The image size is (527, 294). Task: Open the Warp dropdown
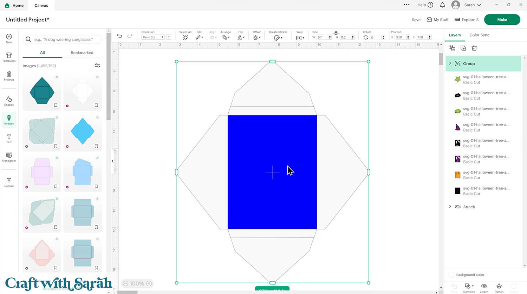click(x=300, y=38)
